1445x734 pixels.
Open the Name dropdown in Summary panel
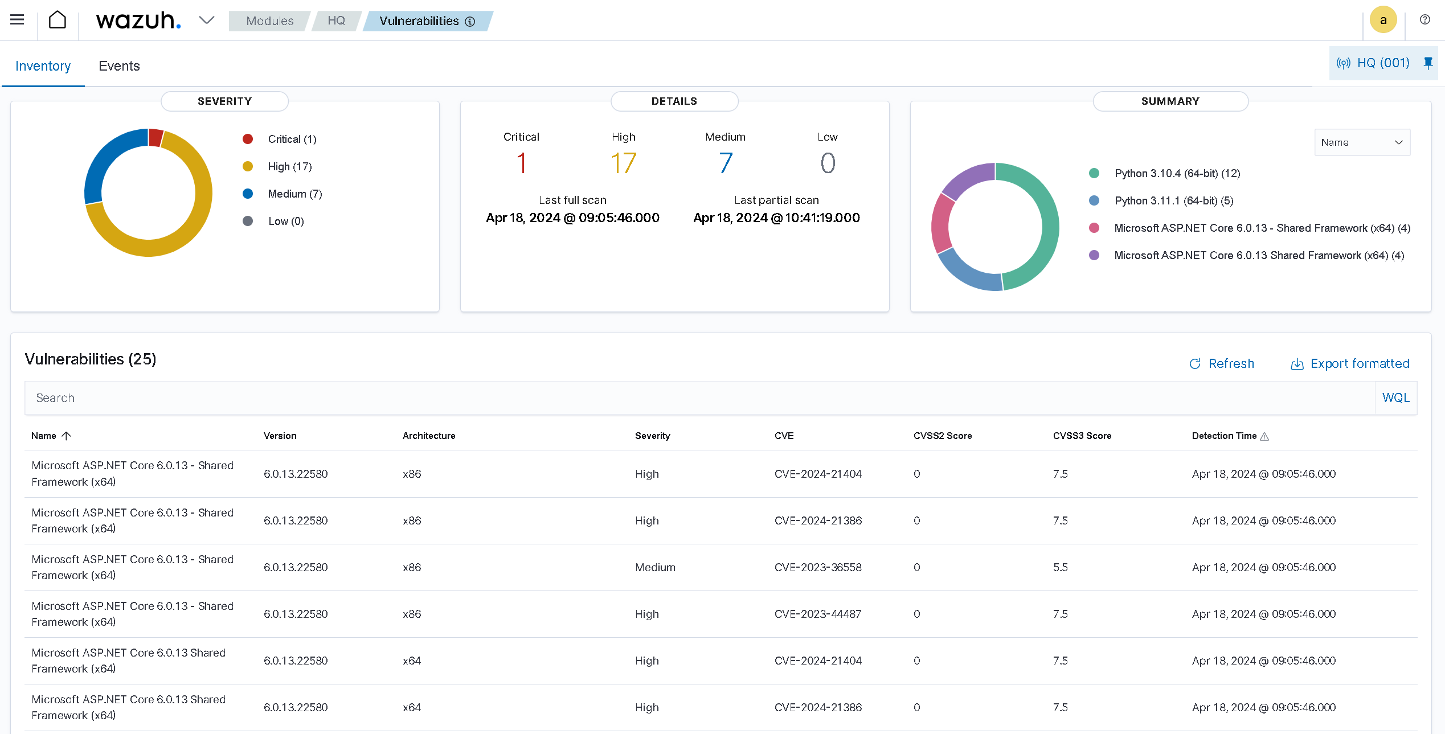tap(1362, 142)
